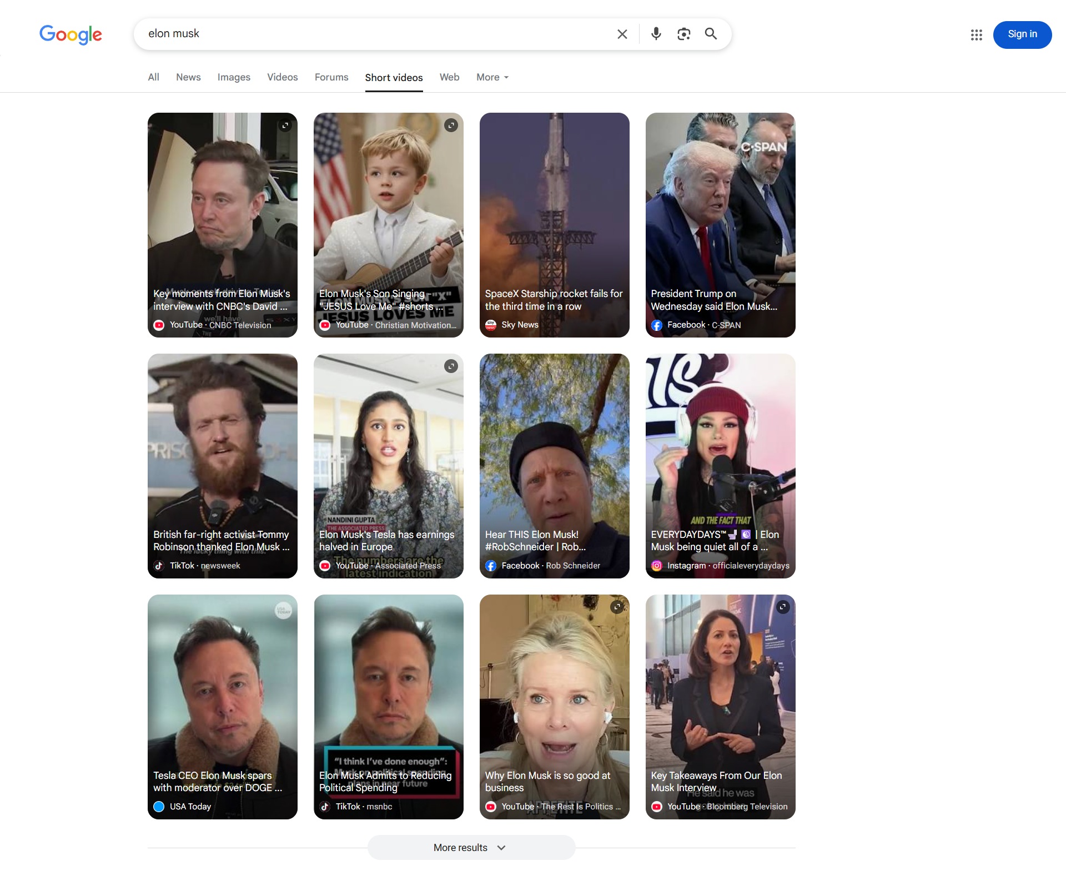Click the Sign in button
This screenshot has height=886, width=1066.
[x=1022, y=34]
